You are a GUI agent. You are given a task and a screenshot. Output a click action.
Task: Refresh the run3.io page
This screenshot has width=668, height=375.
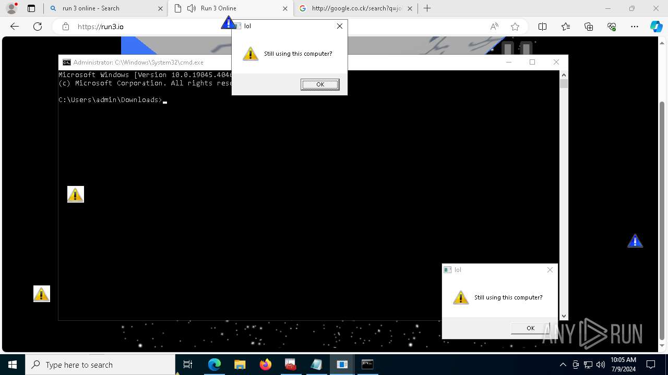coord(38,27)
